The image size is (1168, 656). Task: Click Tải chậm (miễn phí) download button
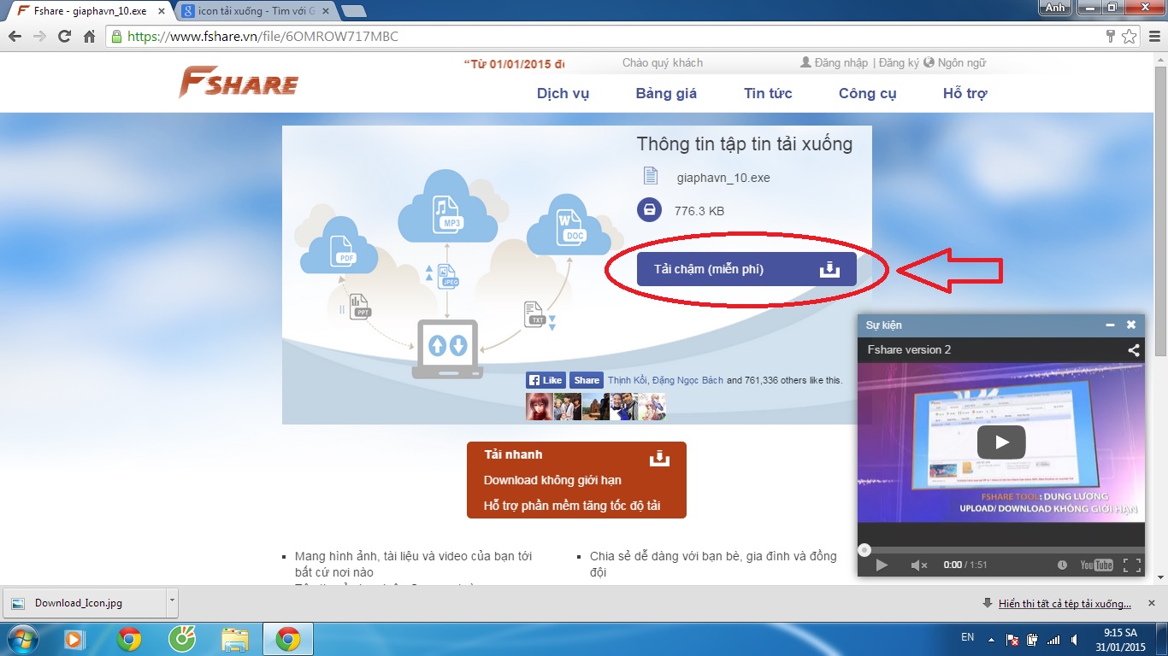tap(746, 269)
